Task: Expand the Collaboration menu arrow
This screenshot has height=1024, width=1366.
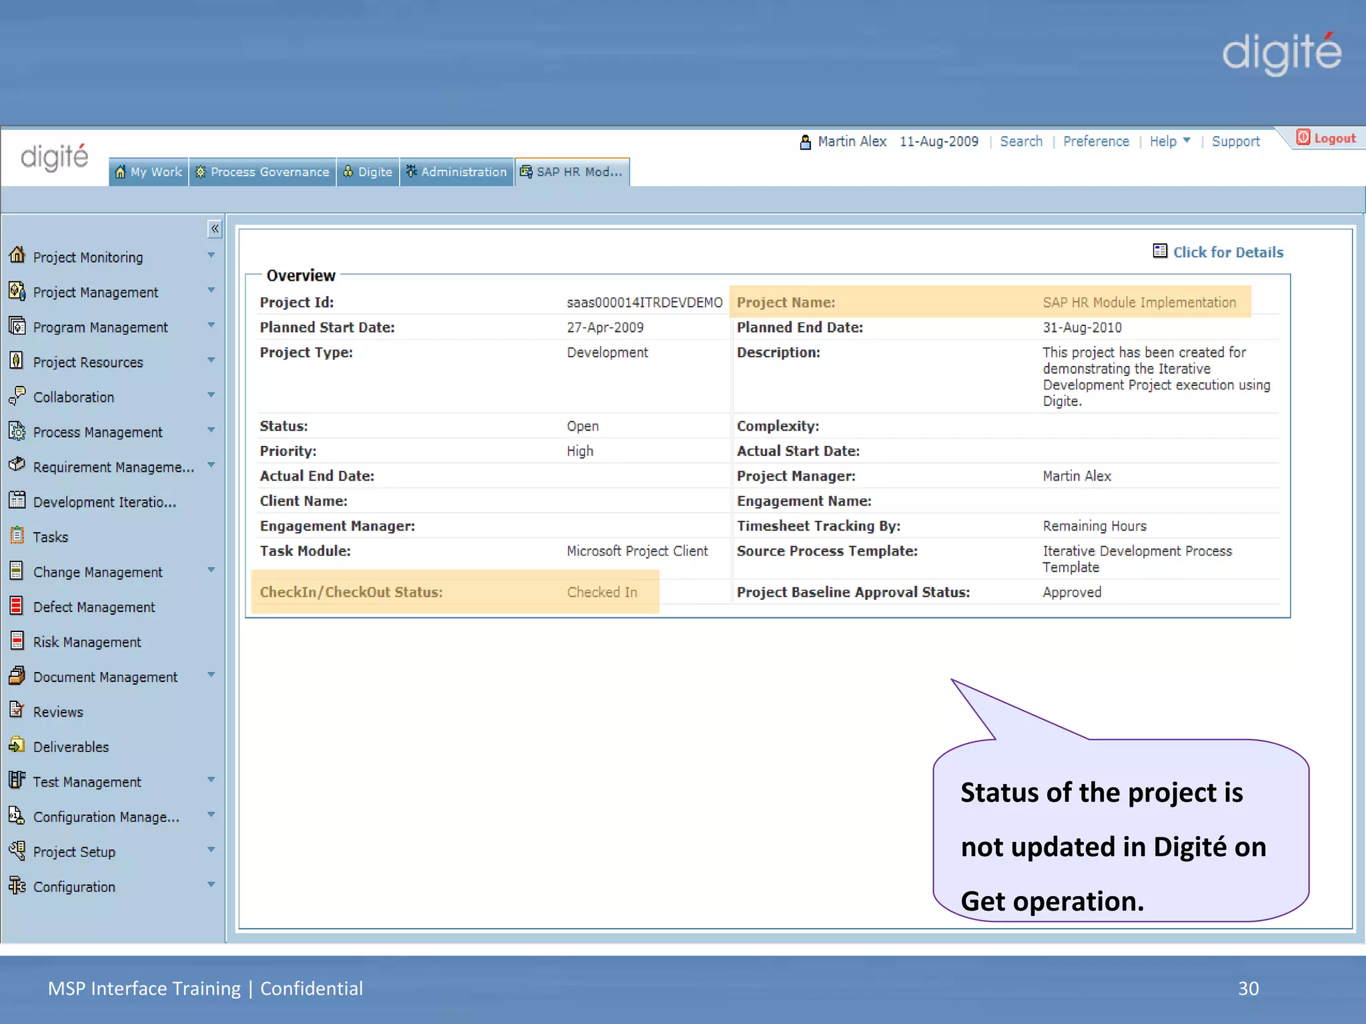Action: coord(211,395)
